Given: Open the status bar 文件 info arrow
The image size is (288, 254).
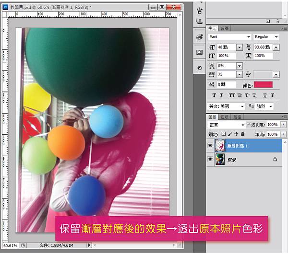Looking at the screenshot, I should click(x=89, y=245).
